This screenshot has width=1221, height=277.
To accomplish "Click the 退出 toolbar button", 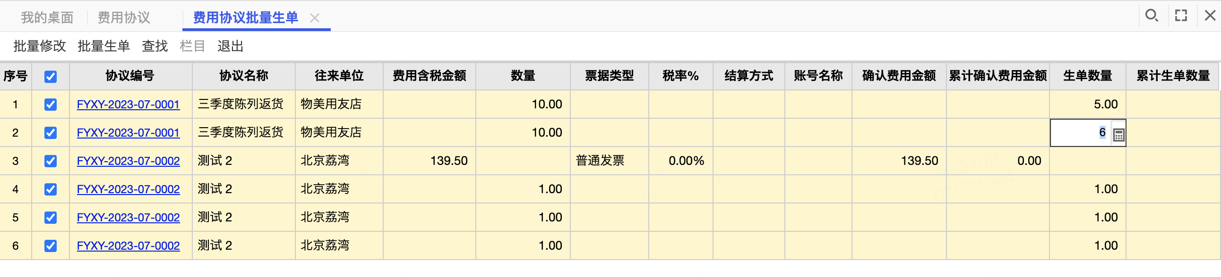I will [x=231, y=46].
